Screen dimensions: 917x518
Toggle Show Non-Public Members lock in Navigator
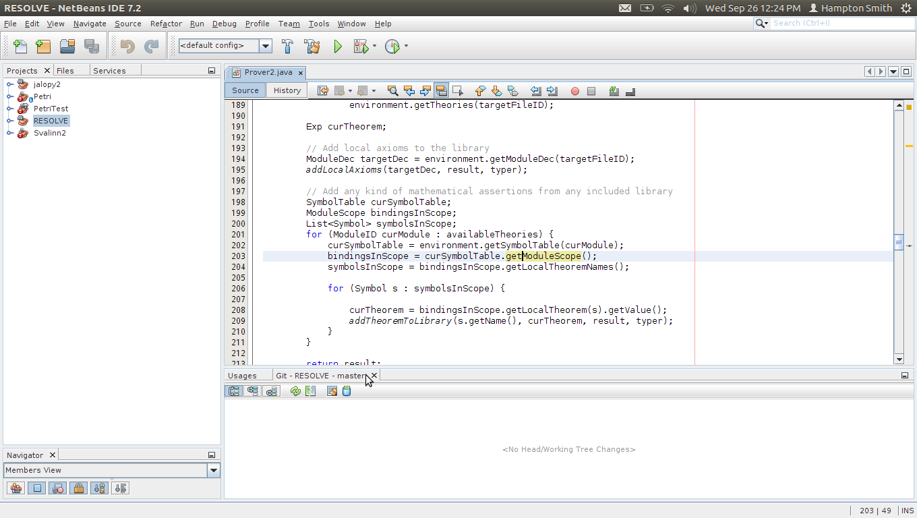pos(79,488)
